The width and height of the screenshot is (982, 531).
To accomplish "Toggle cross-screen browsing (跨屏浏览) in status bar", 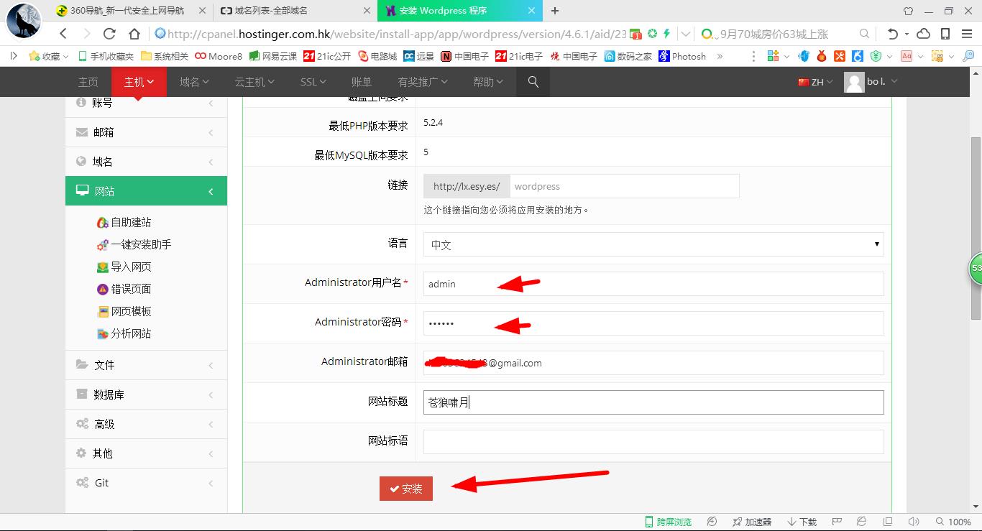I will [668, 522].
